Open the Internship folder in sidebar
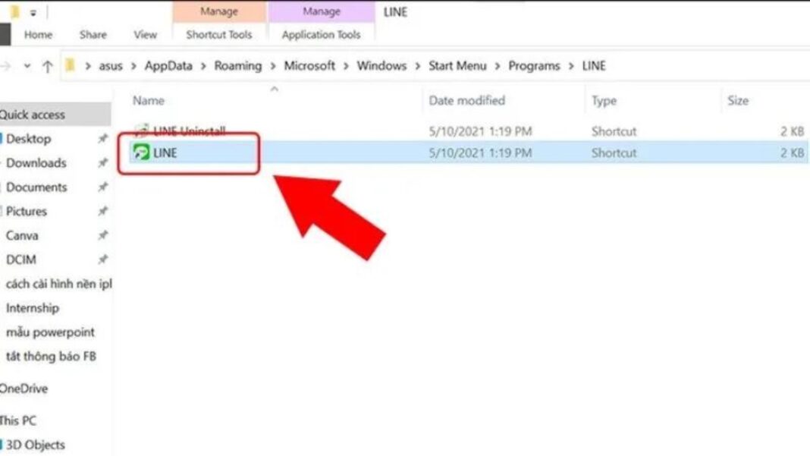810x456 pixels. pos(32,308)
